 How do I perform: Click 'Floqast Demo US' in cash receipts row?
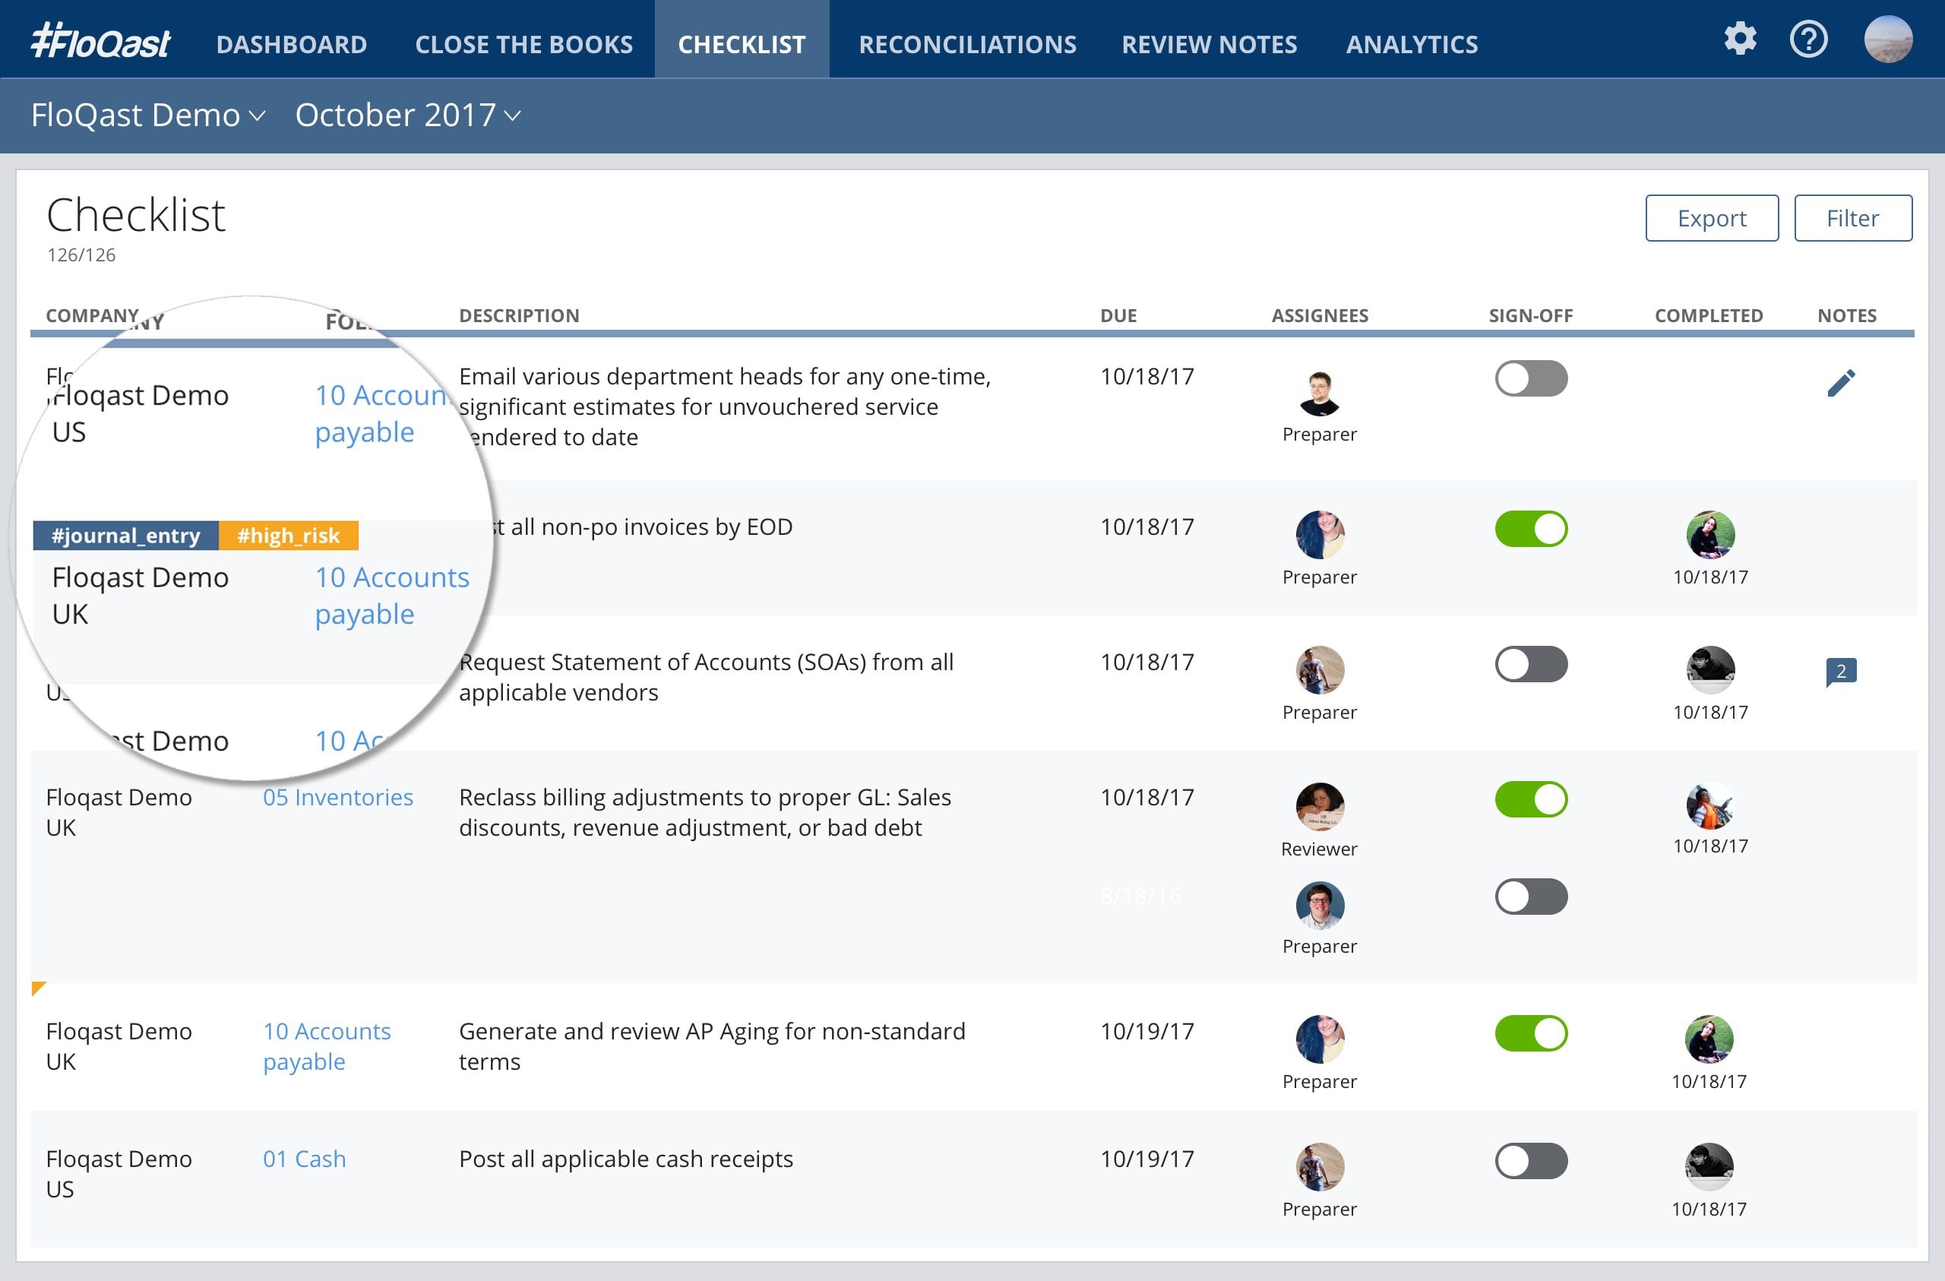[x=119, y=1174]
